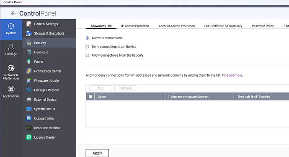Open Firmware Update menu label

46,81
